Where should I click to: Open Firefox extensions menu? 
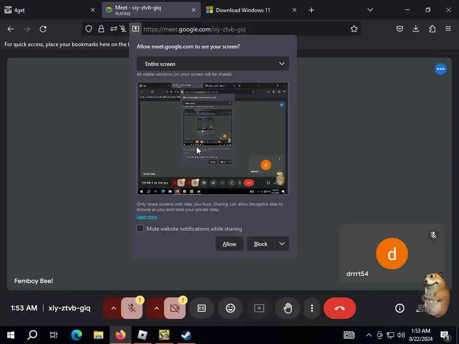coord(432,29)
